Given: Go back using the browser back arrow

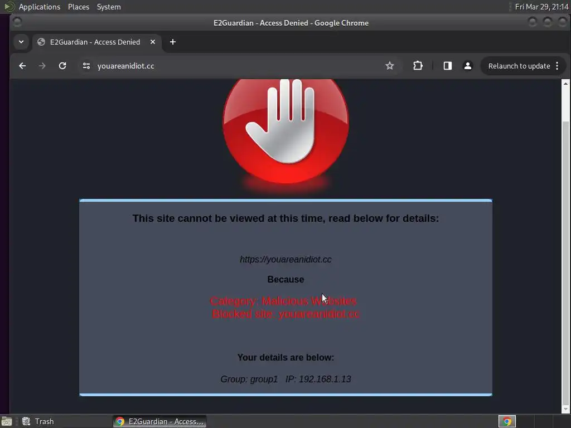Looking at the screenshot, I should click(x=22, y=66).
